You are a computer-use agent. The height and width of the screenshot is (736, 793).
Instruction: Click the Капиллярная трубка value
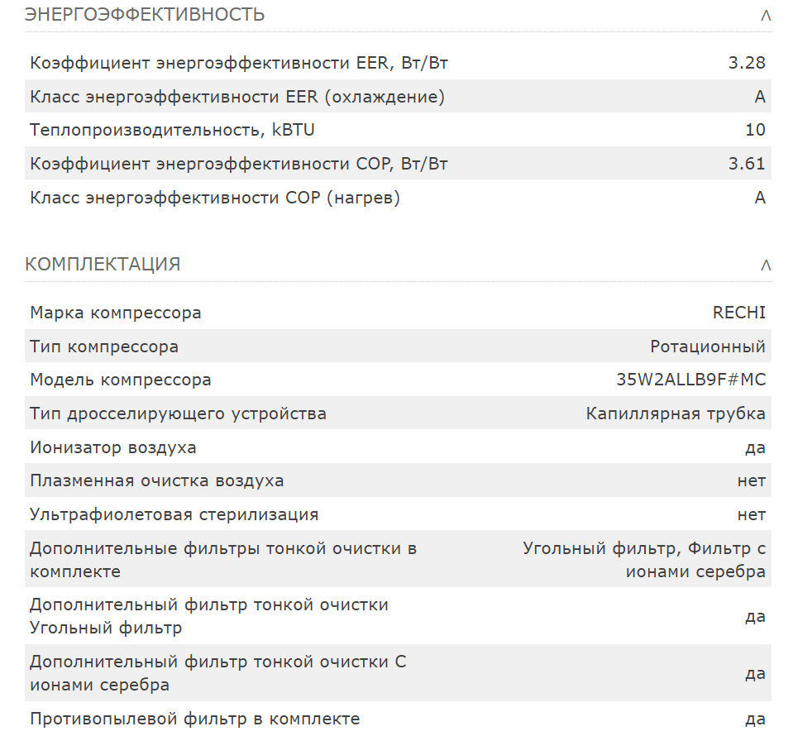676,413
